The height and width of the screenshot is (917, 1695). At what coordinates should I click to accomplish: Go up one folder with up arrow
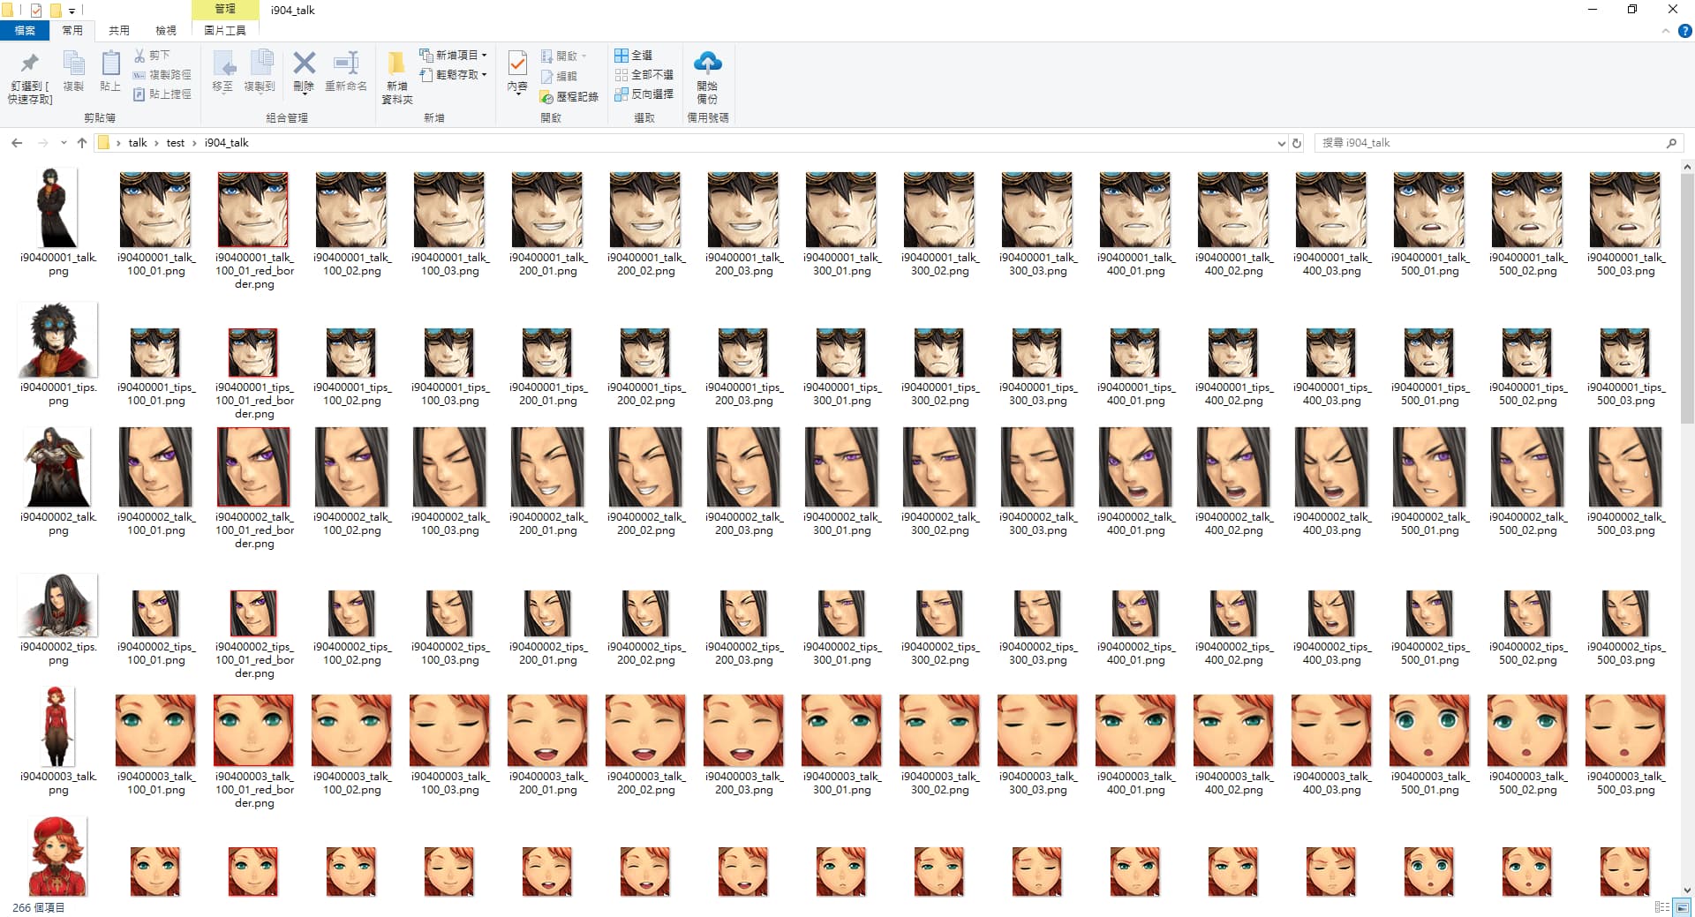pyautogui.click(x=82, y=143)
